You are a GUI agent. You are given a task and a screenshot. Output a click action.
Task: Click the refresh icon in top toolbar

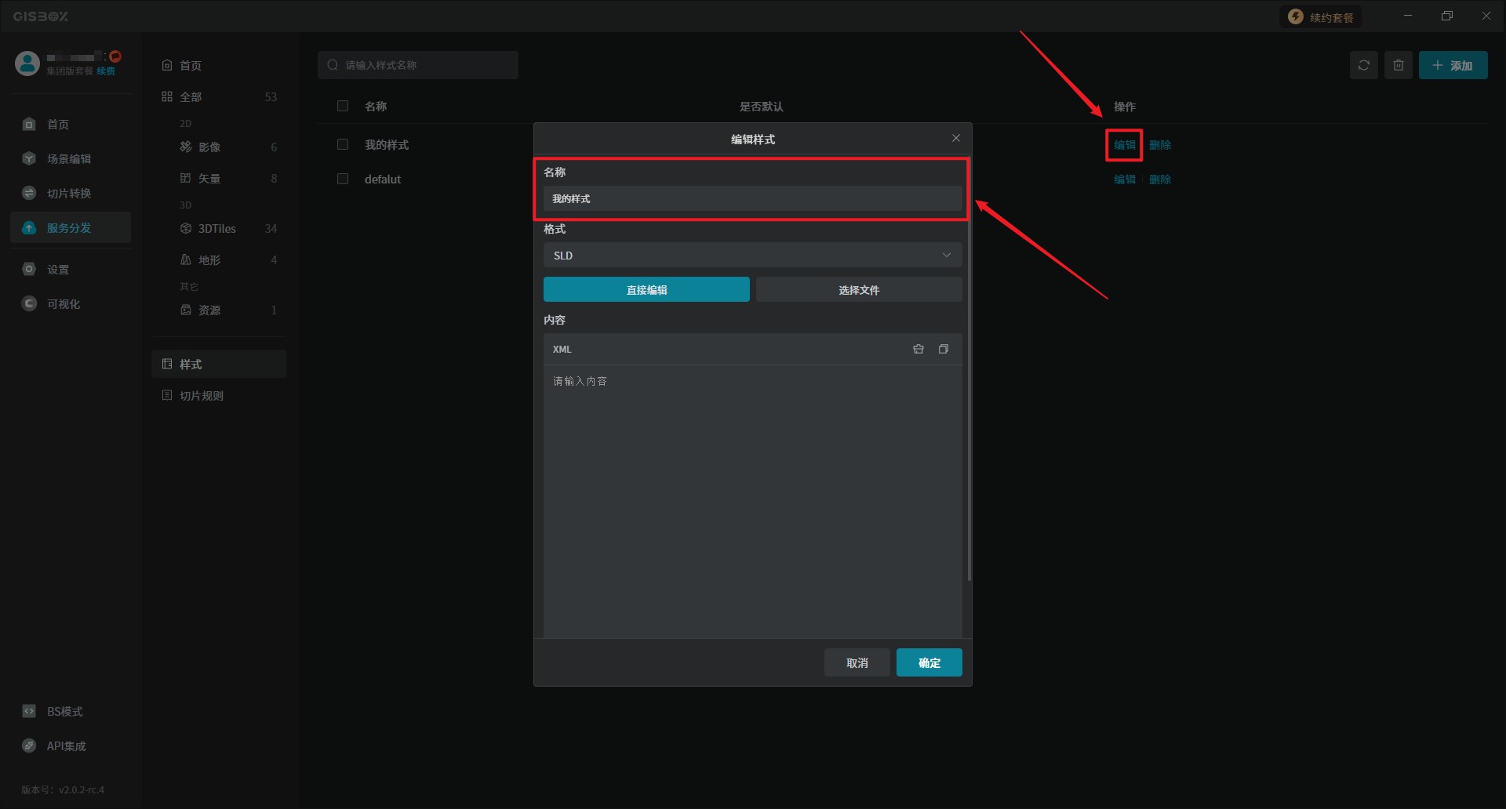coord(1363,65)
